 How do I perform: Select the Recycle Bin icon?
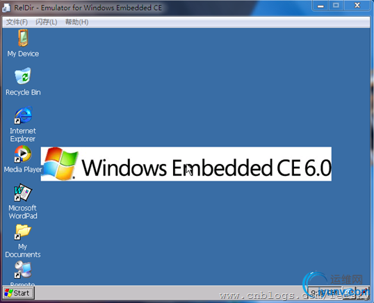[23, 76]
